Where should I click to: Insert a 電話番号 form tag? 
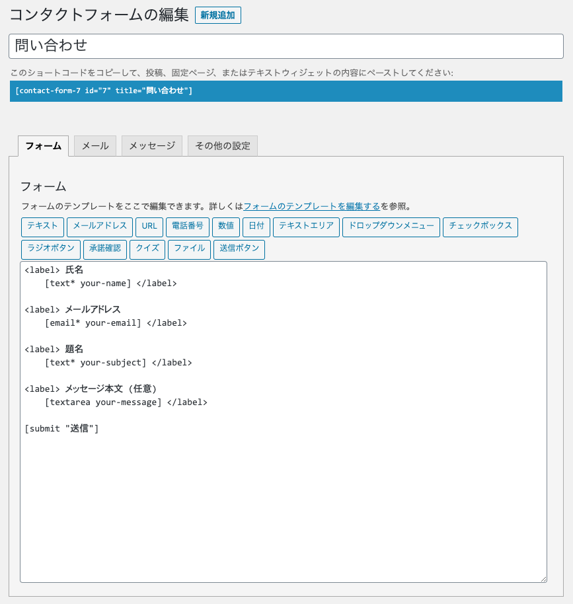[188, 227]
